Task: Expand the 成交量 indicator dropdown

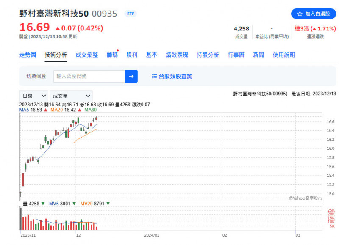Action: (x=71, y=96)
